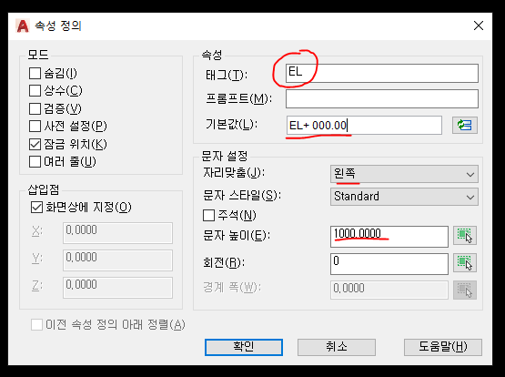The height and width of the screenshot is (377, 505).
Task: Pick text height on screen icon beside 문자 높이
Action: coord(465,236)
